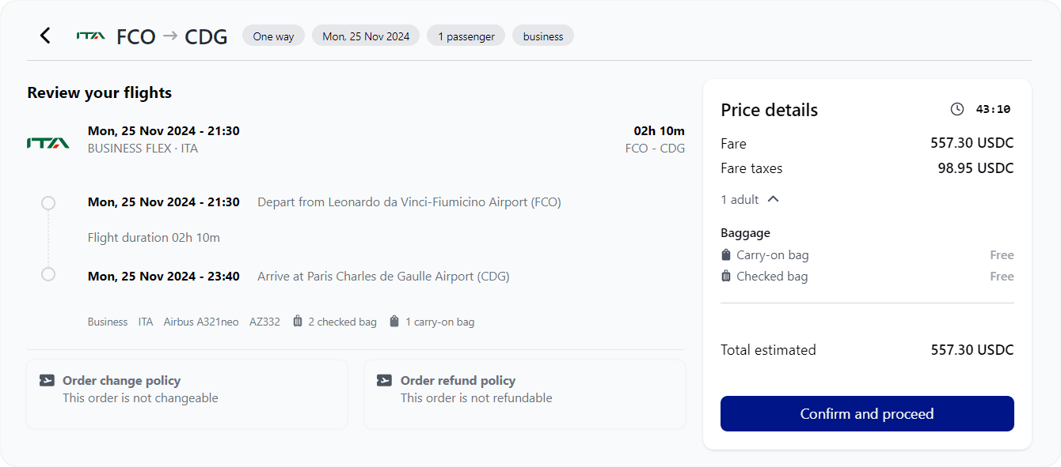1061x467 pixels.
Task: Click the checked bag icon under Baggage
Action: tap(725, 276)
